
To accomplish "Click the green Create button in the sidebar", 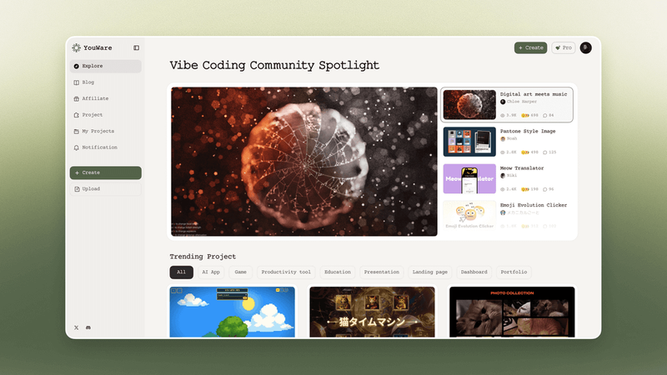I will (106, 172).
